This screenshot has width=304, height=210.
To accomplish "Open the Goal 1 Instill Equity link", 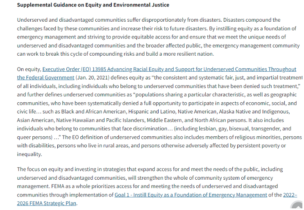I will [x=191, y=195].
